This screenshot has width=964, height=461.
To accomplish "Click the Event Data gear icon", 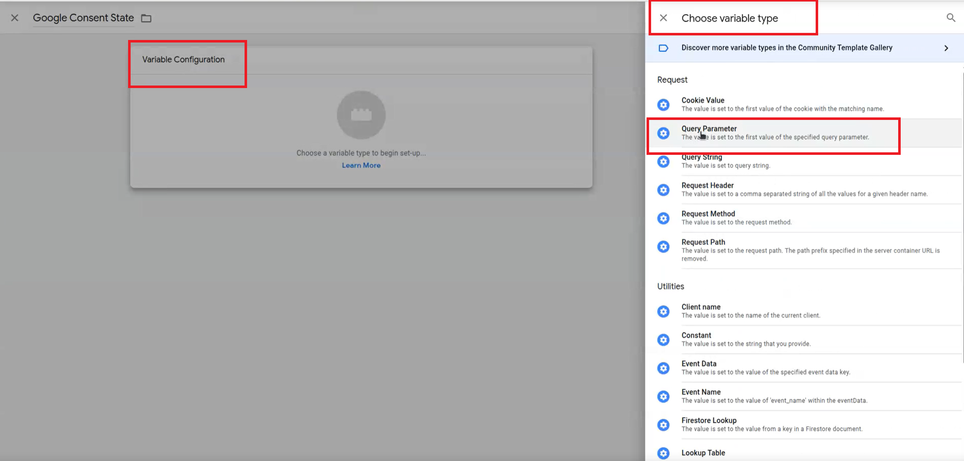I will 663,368.
